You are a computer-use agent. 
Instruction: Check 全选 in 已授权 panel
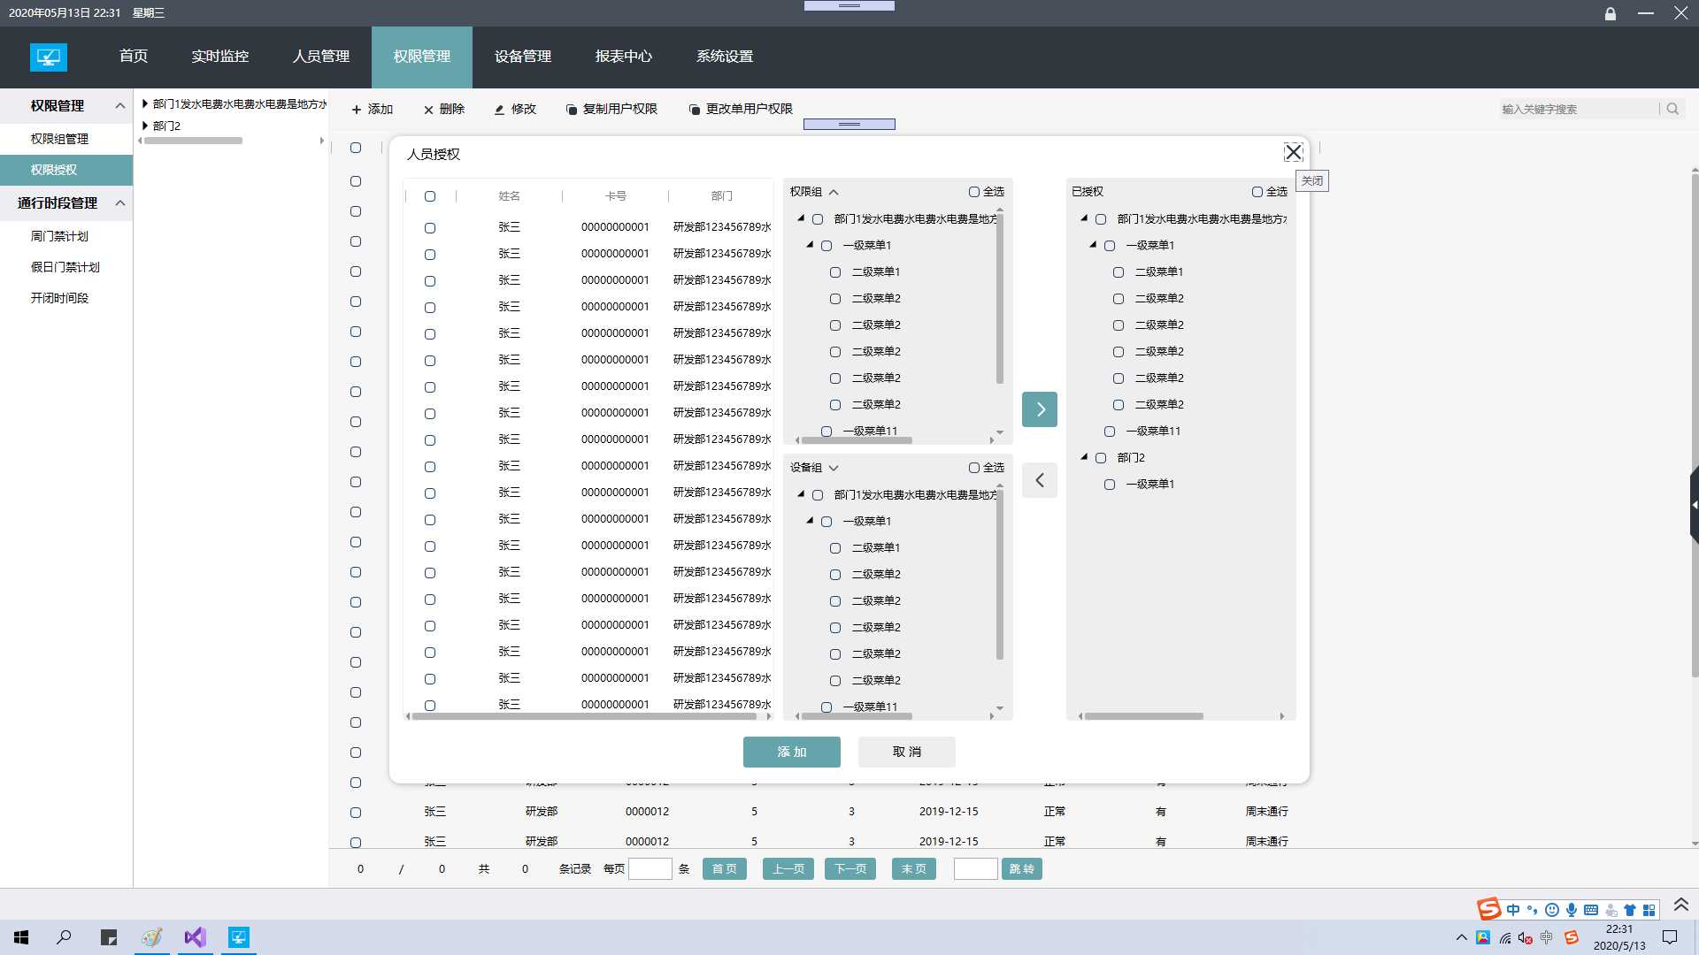(x=1257, y=192)
